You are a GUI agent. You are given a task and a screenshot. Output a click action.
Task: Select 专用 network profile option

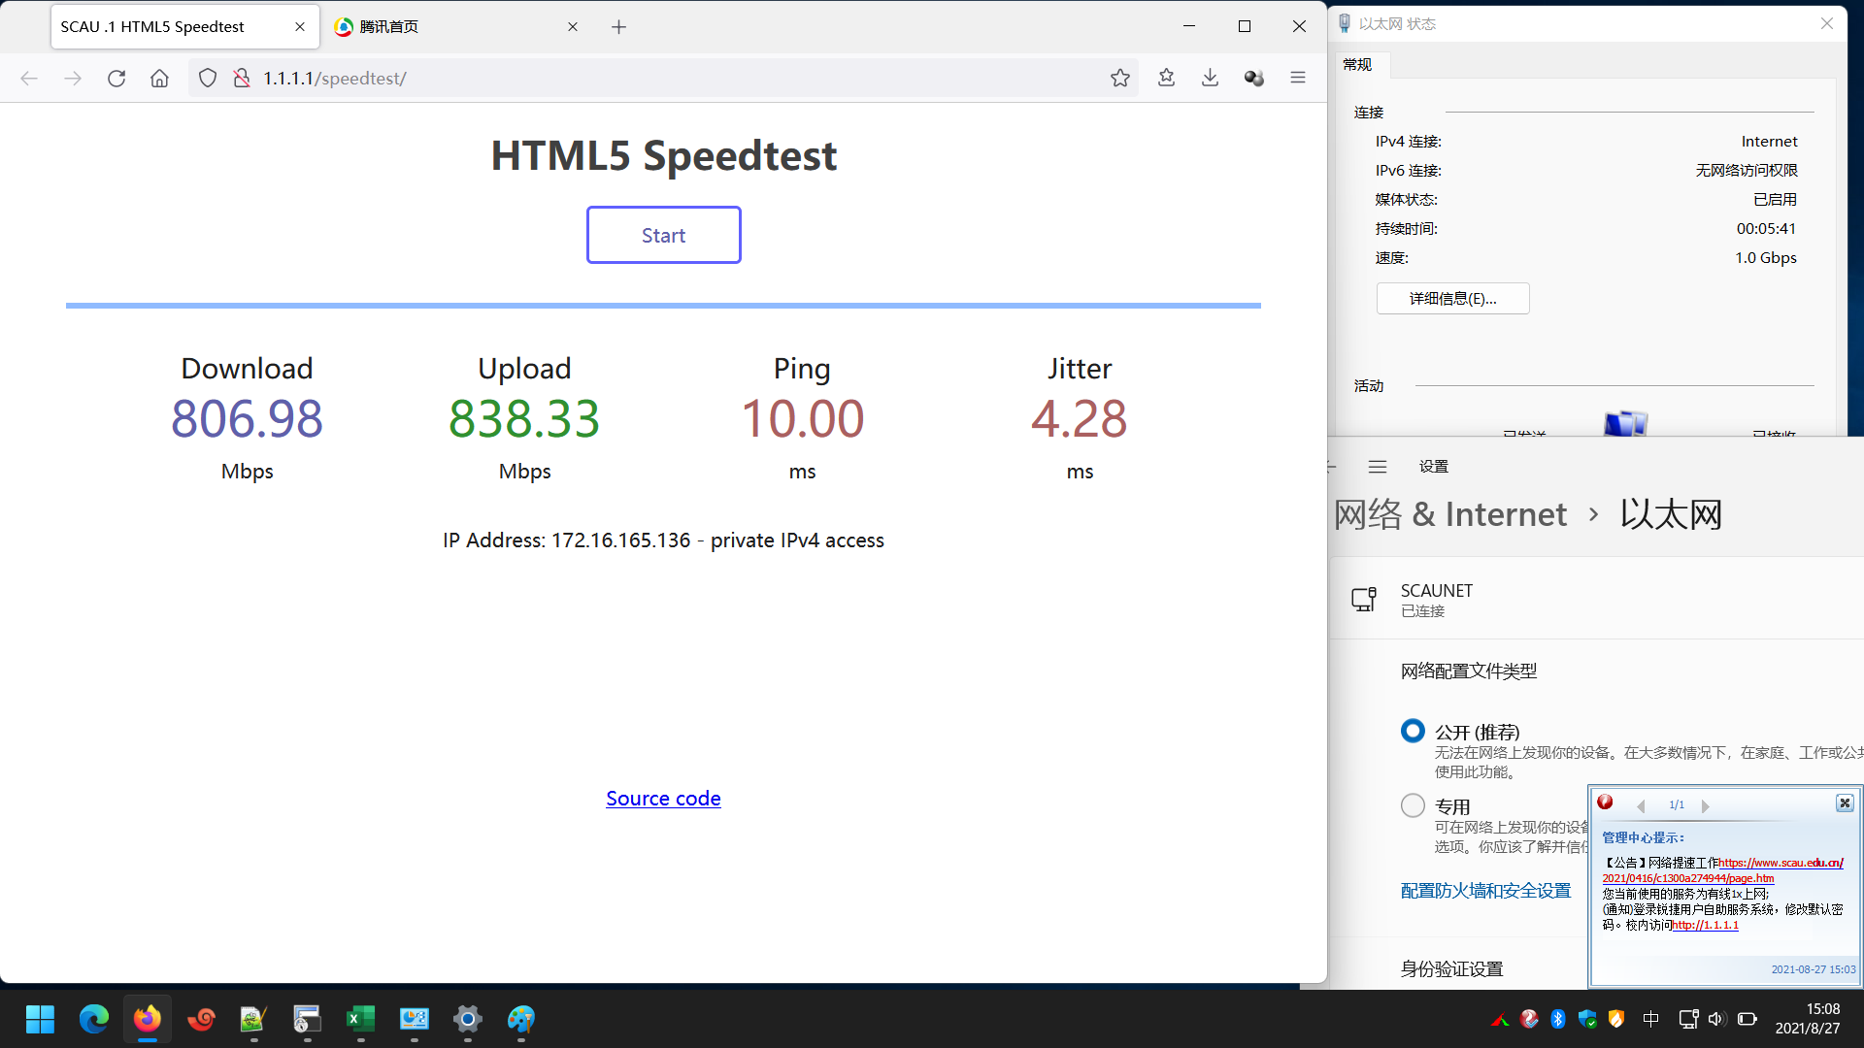1413,805
